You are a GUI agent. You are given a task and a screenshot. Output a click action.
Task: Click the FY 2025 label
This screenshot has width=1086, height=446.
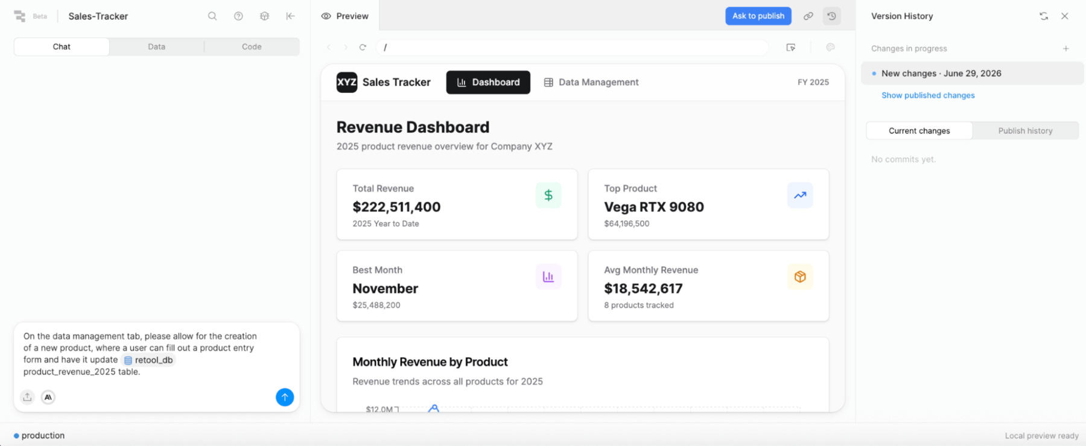[813, 82]
